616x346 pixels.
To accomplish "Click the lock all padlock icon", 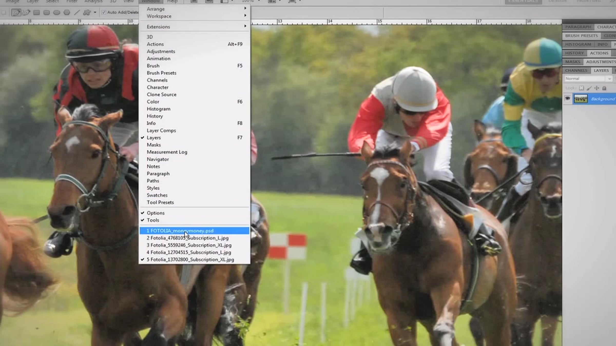I will (604, 88).
